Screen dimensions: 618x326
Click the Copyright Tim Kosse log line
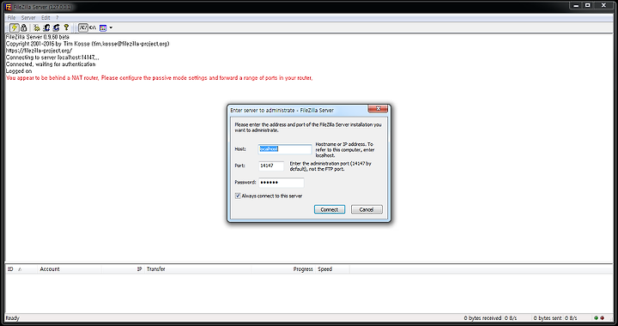[88, 44]
